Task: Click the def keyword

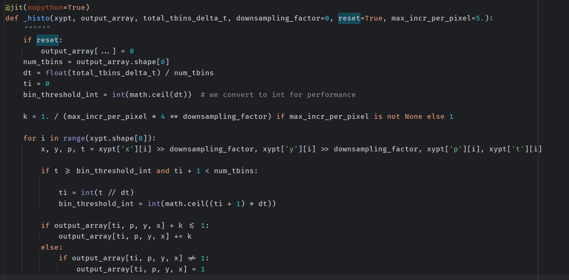Action: 12,18
